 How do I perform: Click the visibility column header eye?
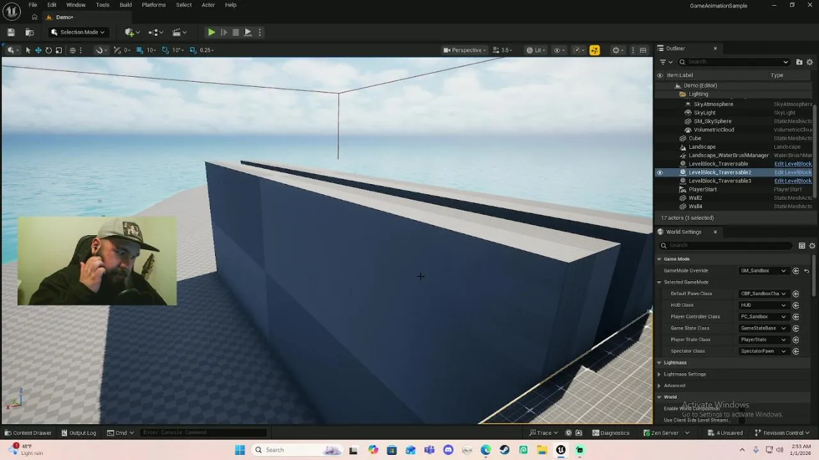(x=660, y=75)
